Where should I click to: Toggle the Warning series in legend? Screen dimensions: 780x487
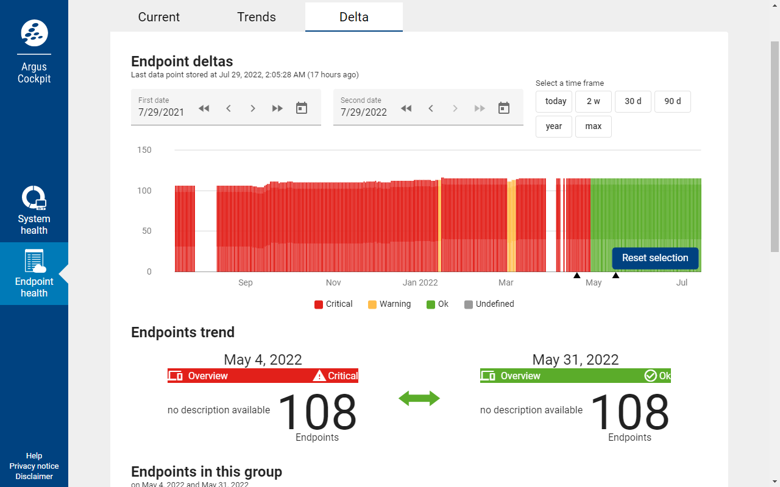[x=389, y=304]
